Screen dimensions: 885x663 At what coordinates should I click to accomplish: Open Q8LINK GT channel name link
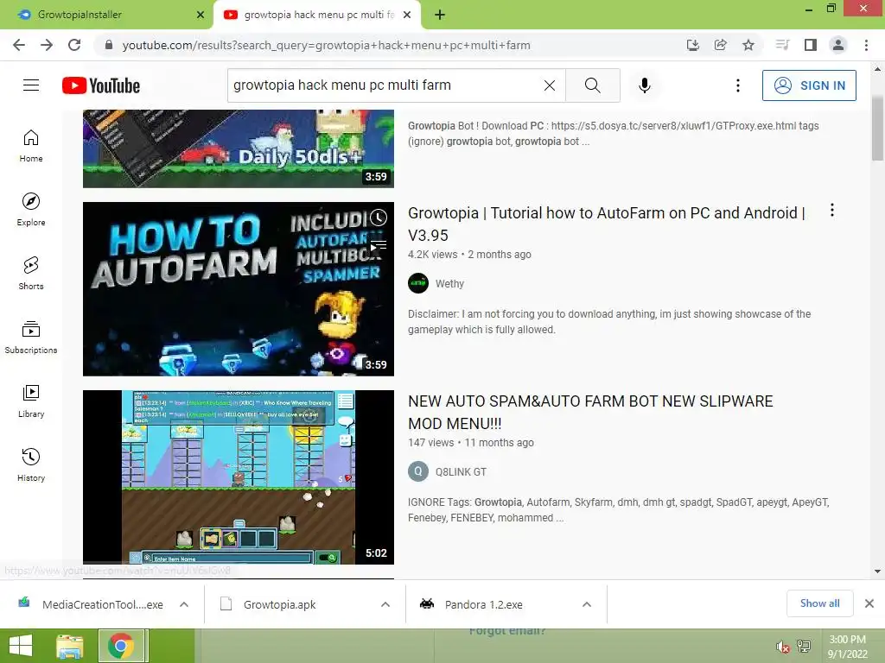[x=461, y=472]
